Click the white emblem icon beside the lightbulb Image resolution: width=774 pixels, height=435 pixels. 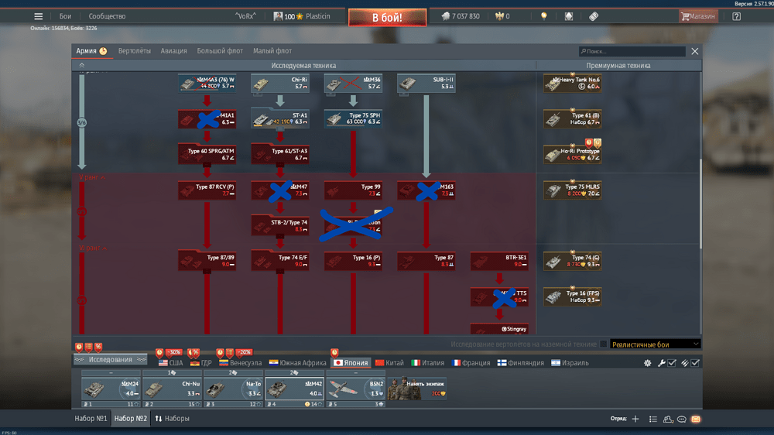point(569,16)
